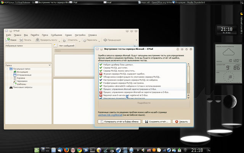Collapse the Локальные папки tree node
Screen dimensions: 244x153
pos(7,69)
